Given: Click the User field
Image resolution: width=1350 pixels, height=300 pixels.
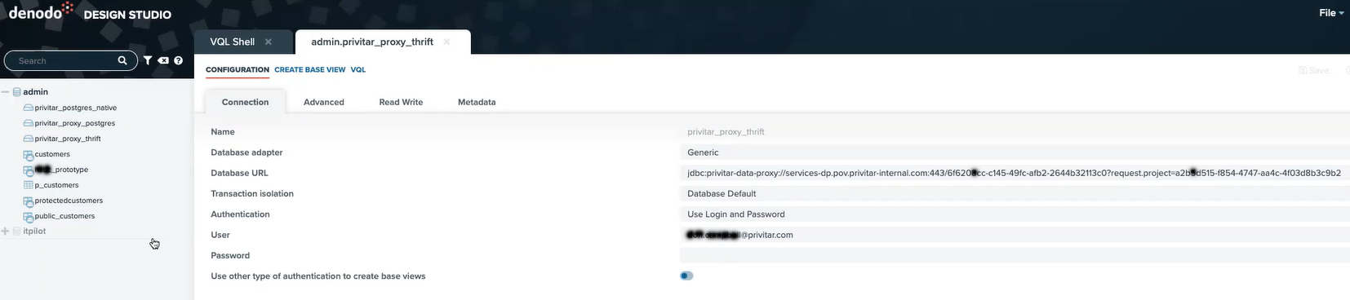Looking at the screenshot, I should (x=1015, y=235).
